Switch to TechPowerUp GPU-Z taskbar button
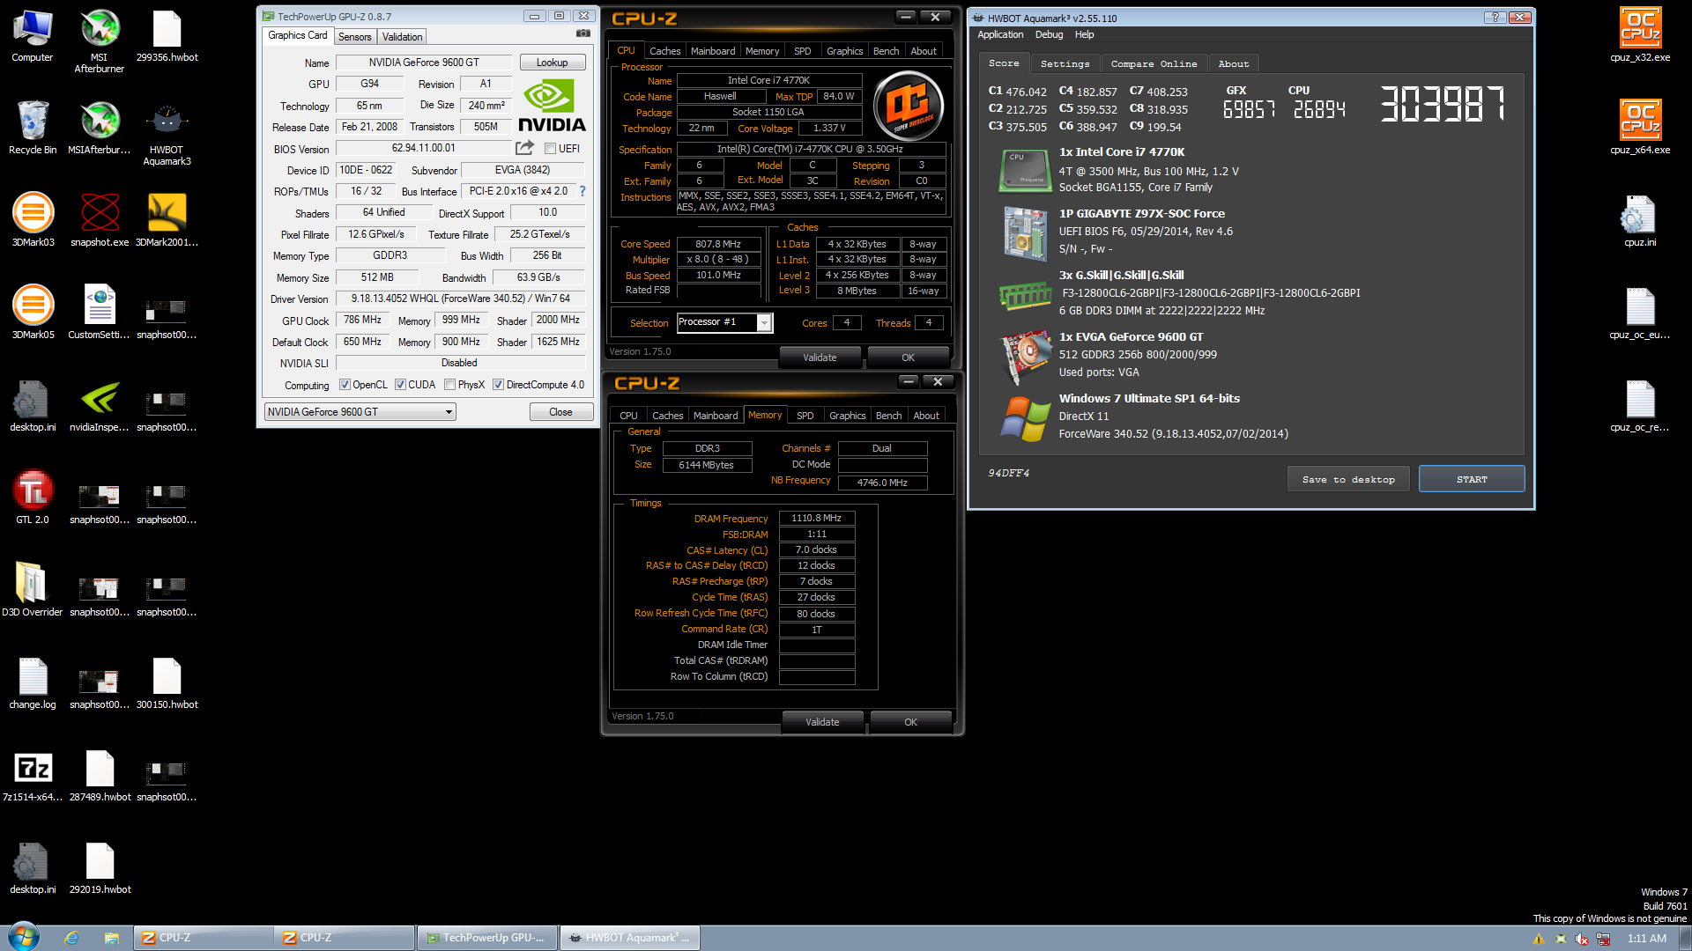 [487, 938]
